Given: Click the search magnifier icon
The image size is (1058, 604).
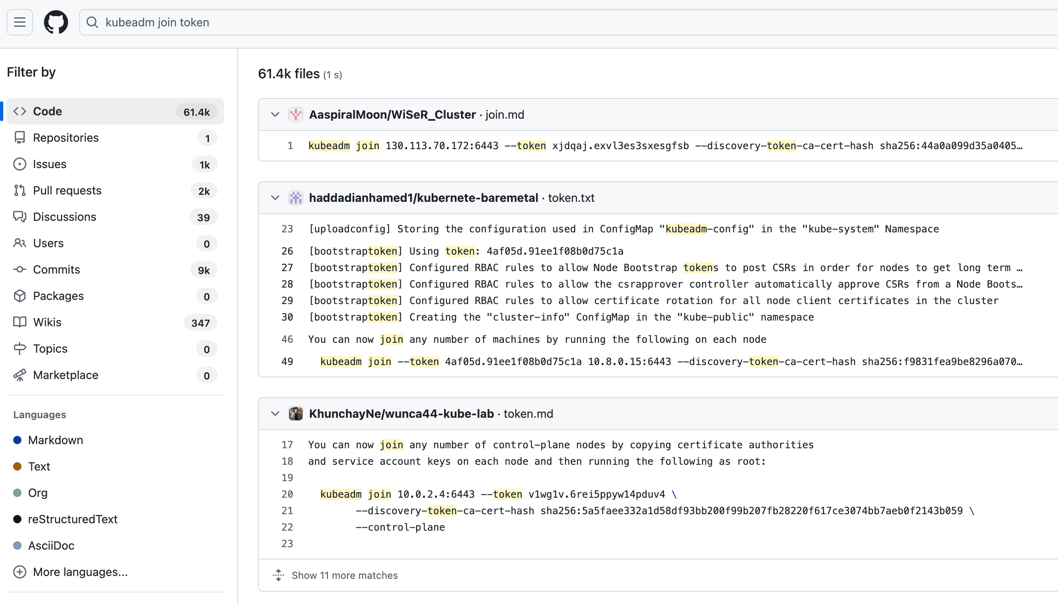Looking at the screenshot, I should point(92,22).
